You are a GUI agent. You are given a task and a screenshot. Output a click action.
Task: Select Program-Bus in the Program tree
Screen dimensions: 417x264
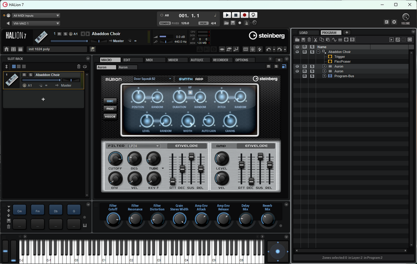point(344,76)
